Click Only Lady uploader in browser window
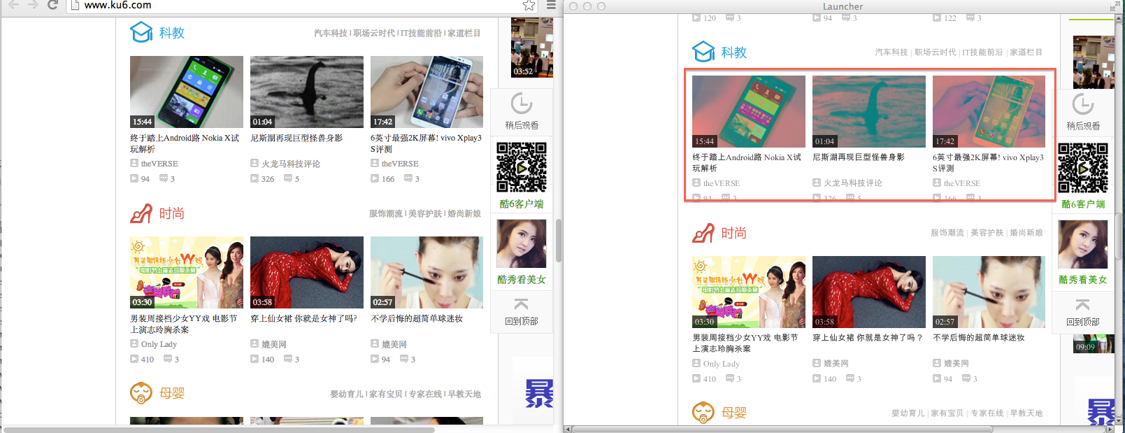The width and height of the screenshot is (1125, 433). [159, 344]
